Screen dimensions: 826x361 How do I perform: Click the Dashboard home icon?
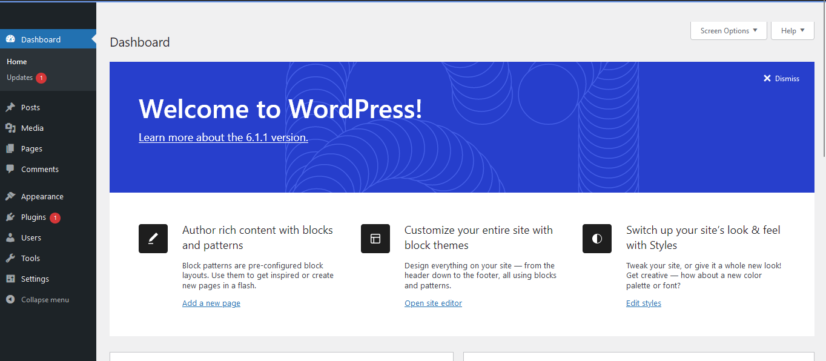[10, 38]
